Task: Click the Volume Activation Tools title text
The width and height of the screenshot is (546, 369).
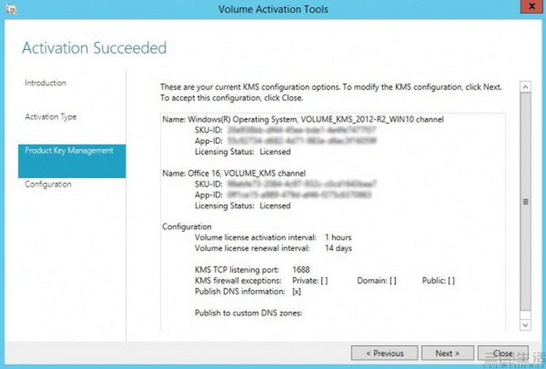Action: pyautogui.click(x=273, y=9)
